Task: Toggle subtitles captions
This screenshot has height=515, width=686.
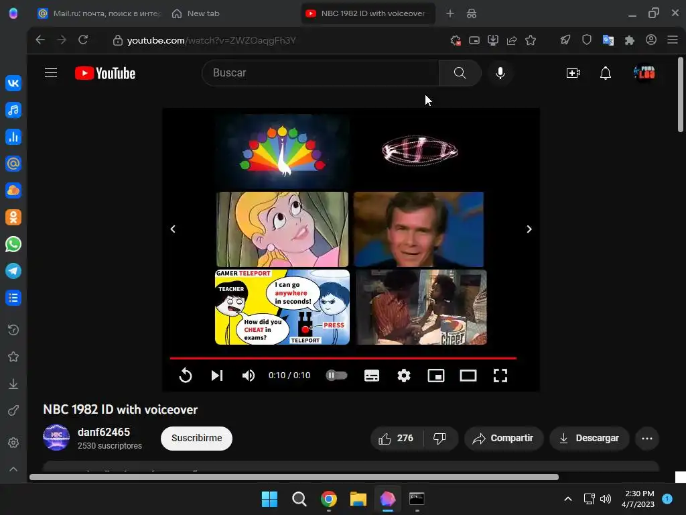Action: pos(372,376)
